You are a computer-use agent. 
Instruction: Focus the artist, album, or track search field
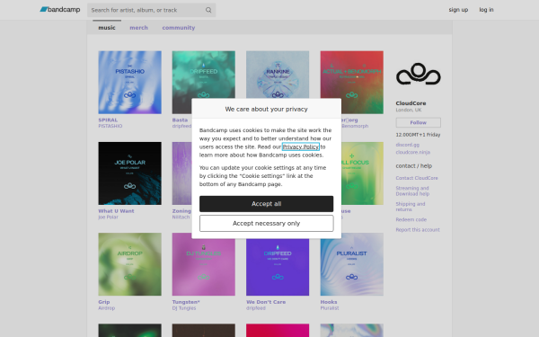click(x=151, y=10)
